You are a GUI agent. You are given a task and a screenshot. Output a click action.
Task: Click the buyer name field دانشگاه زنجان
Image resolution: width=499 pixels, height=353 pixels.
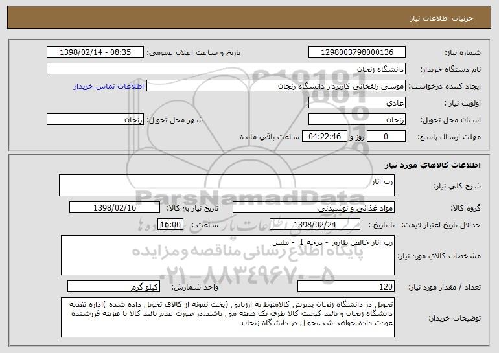click(226, 69)
